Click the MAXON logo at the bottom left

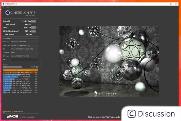pyautogui.click(x=13, y=117)
